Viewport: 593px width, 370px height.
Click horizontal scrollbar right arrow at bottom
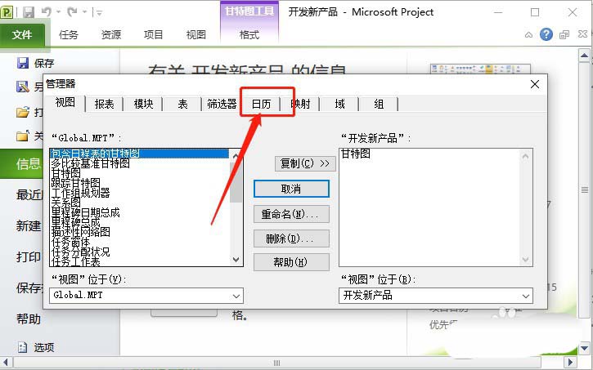(x=570, y=363)
